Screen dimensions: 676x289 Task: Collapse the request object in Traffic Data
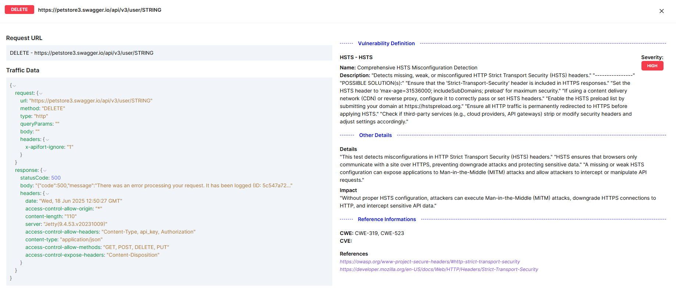coord(41,94)
